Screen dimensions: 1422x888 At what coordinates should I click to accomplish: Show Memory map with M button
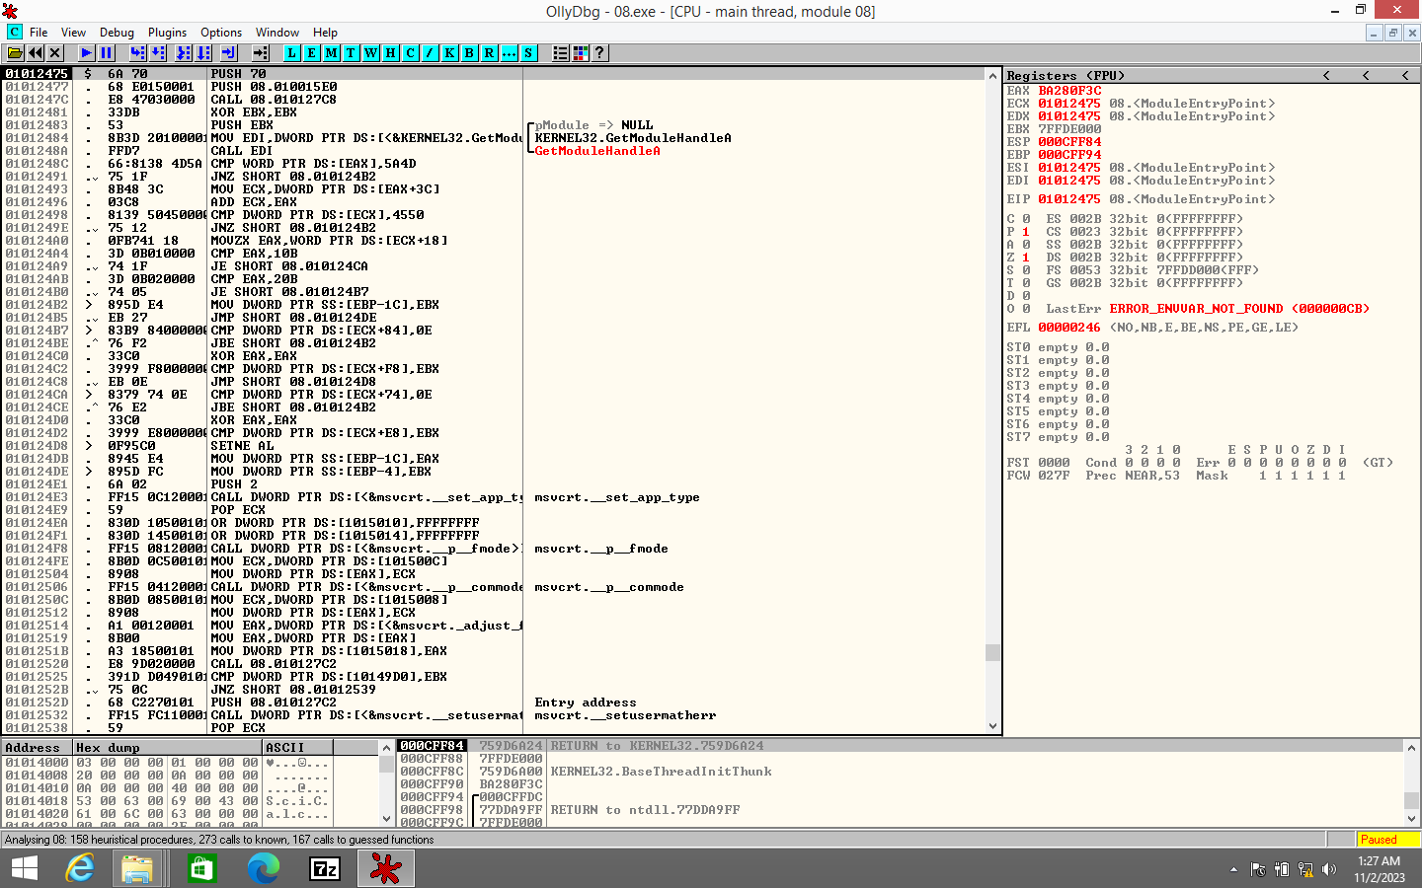(332, 53)
